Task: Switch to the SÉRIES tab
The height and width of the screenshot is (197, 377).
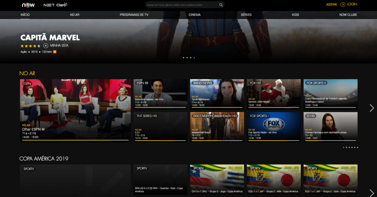Action: point(246,15)
